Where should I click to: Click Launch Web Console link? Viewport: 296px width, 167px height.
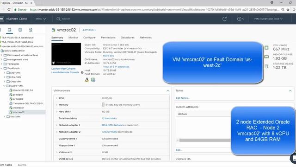[63, 69]
